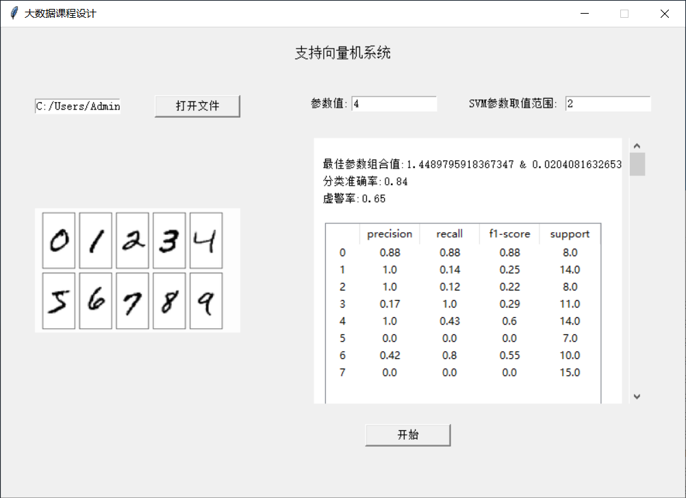686x498 pixels.
Task: Select the handwritten digit 5 thumbnail
Action: coord(58,301)
